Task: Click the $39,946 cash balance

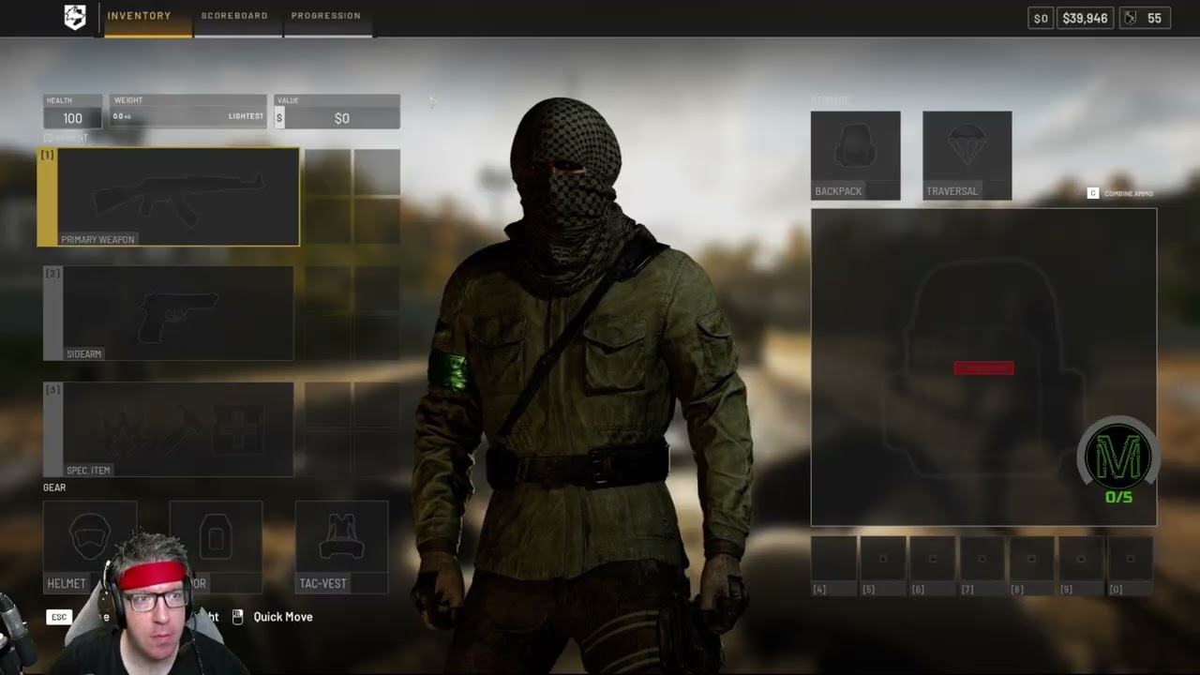Action: click(x=1085, y=18)
